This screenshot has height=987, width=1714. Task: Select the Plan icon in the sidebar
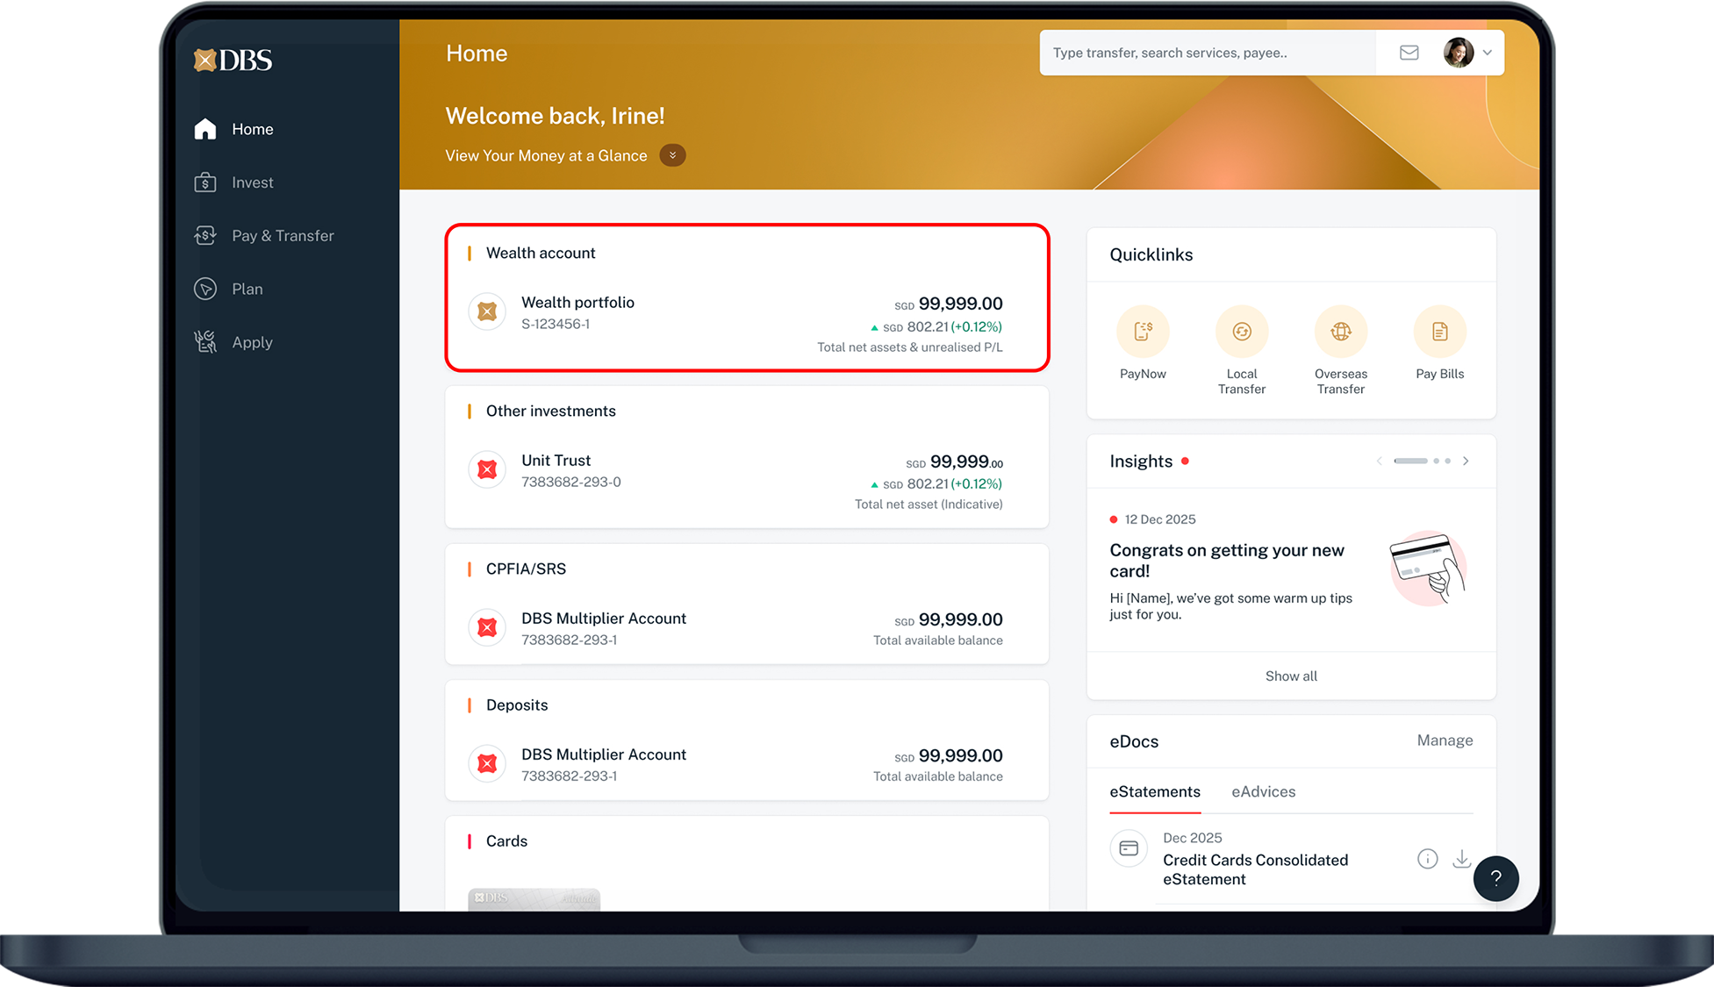click(205, 289)
